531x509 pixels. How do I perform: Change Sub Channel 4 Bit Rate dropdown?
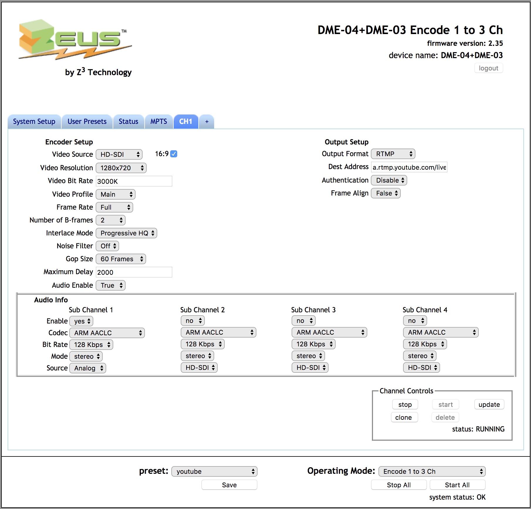[x=425, y=344]
